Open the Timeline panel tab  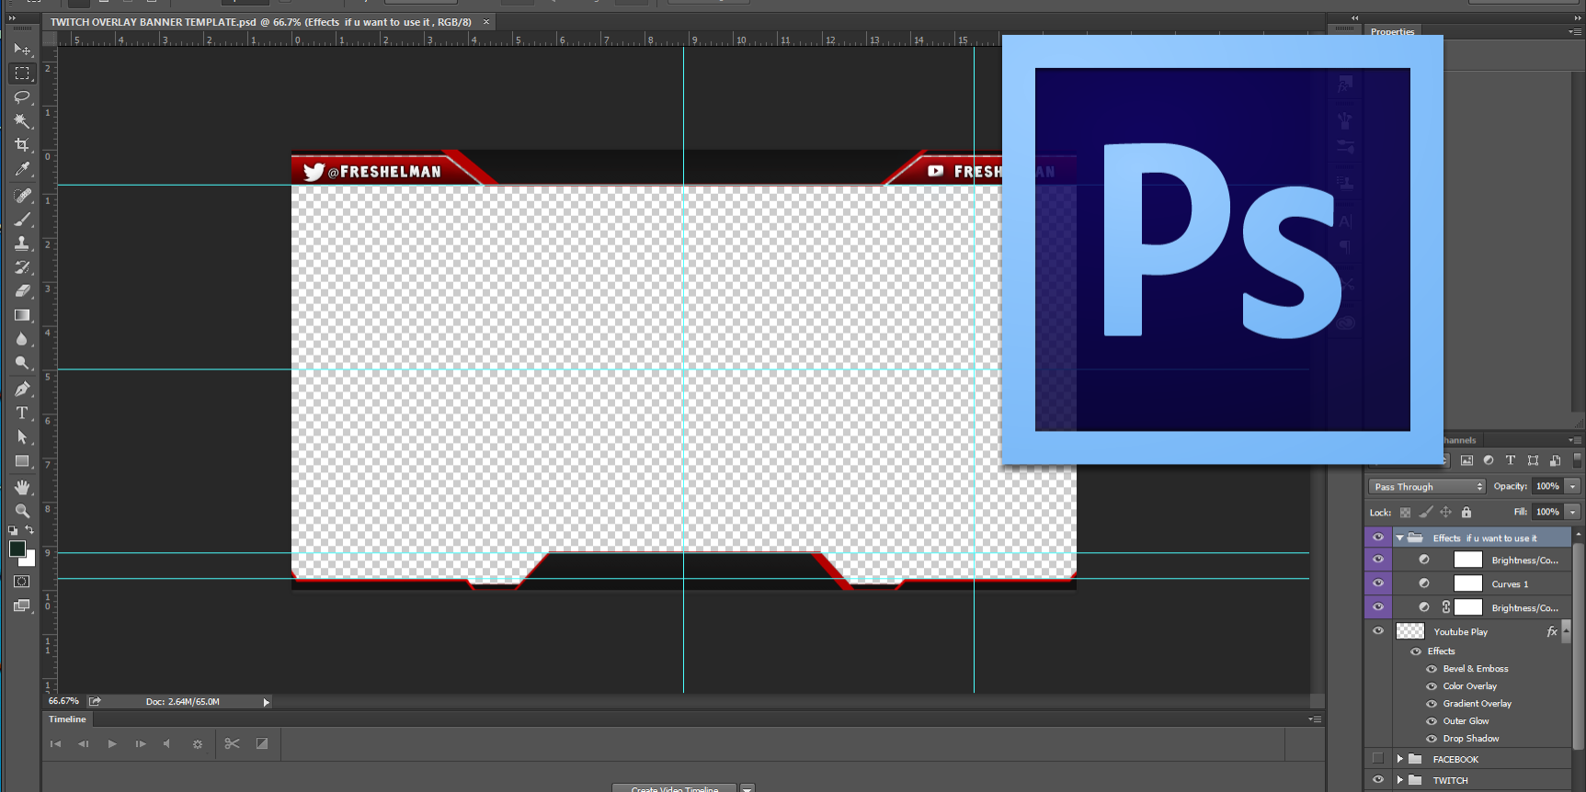(67, 719)
